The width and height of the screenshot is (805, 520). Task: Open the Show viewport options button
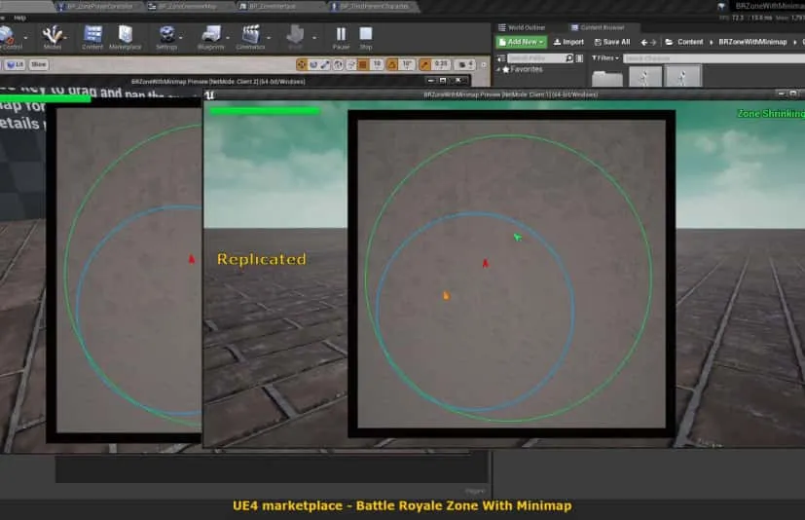pyautogui.click(x=39, y=64)
